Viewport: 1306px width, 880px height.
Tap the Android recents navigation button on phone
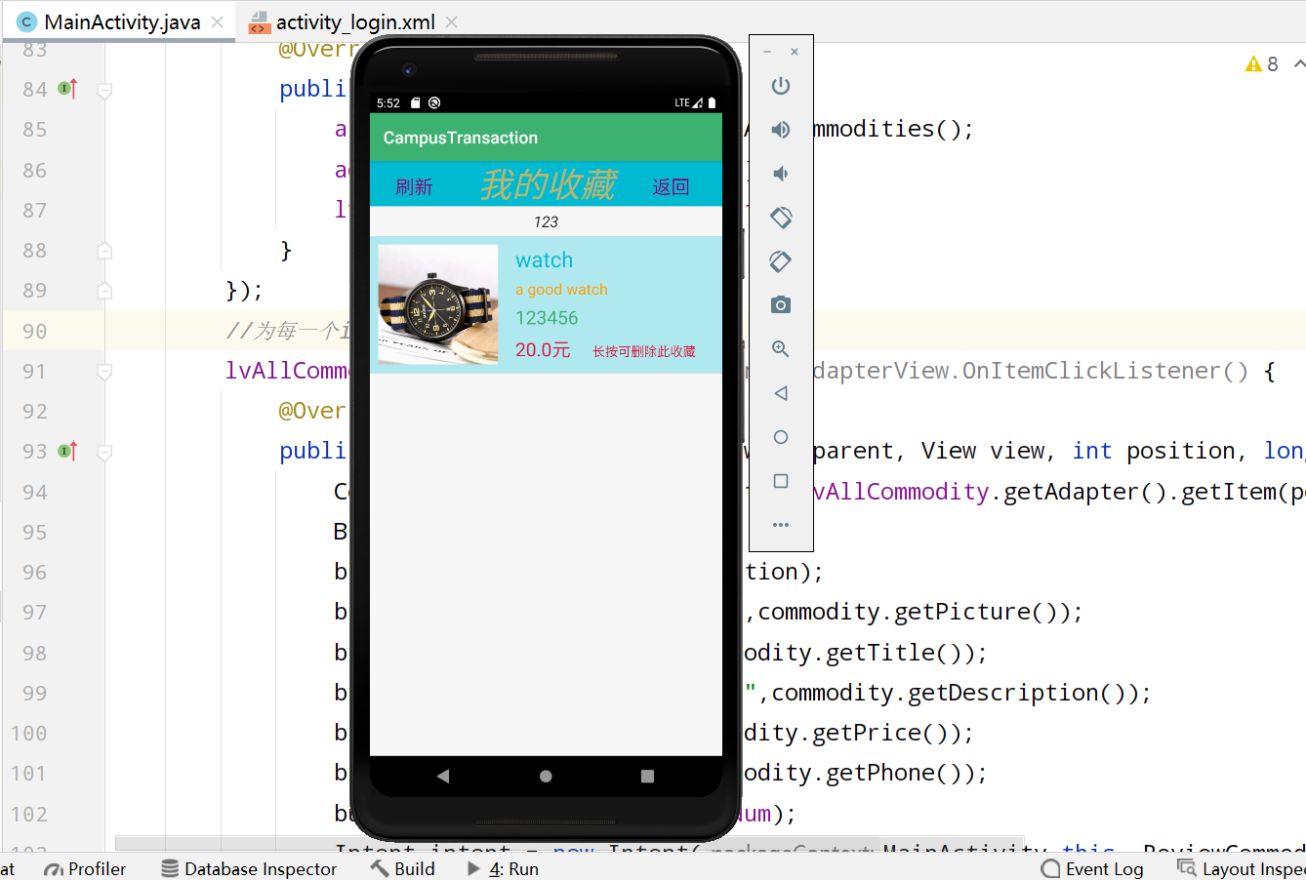647,777
